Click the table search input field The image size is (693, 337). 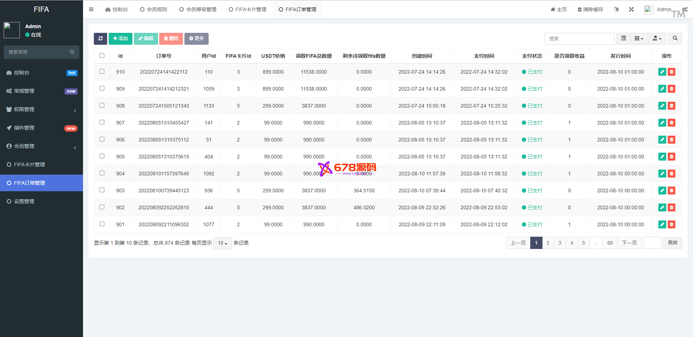pos(579,39)
